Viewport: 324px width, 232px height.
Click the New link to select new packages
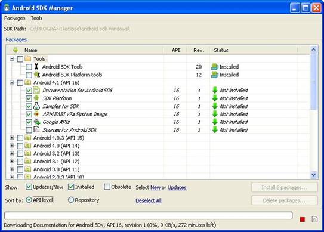155,187
